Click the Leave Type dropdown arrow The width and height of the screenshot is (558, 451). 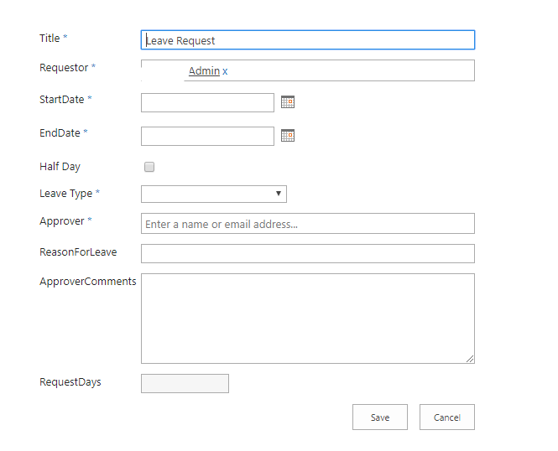click(279, 194)
